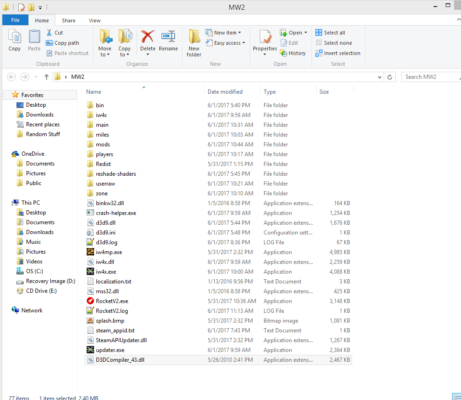Expand the address bar path chevron

[x=66, y=77]
